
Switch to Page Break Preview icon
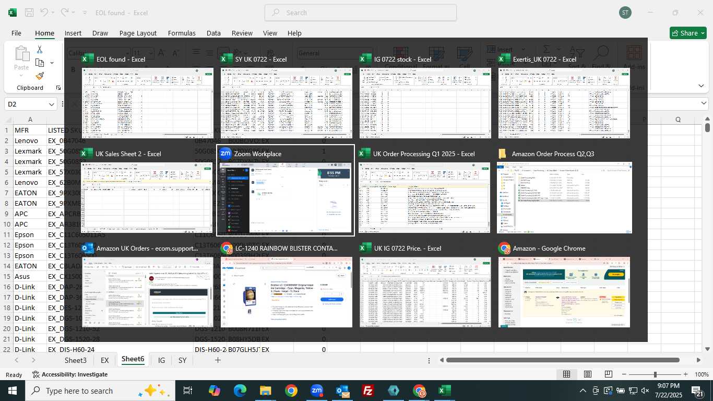[x=609, y=374]
